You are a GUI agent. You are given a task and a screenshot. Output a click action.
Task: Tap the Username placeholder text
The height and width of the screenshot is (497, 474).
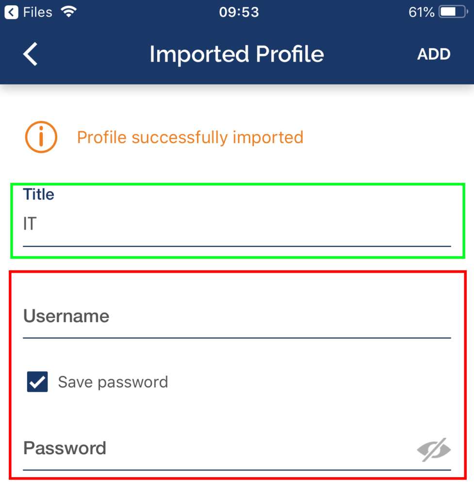66,316
